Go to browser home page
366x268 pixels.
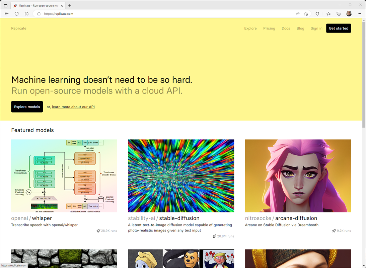coord(26,13)
